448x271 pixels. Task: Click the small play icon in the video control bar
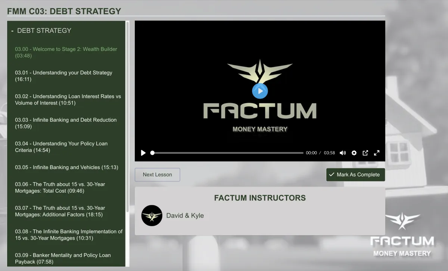pyautogui.click(x=143, y=153)
